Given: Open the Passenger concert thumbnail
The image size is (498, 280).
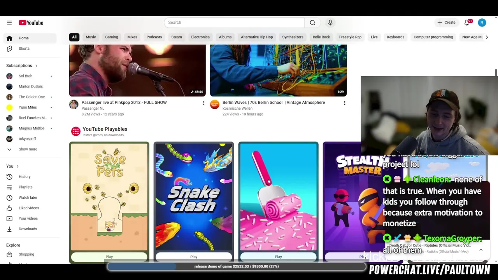Looking at the screenshot, I should 137,70.
